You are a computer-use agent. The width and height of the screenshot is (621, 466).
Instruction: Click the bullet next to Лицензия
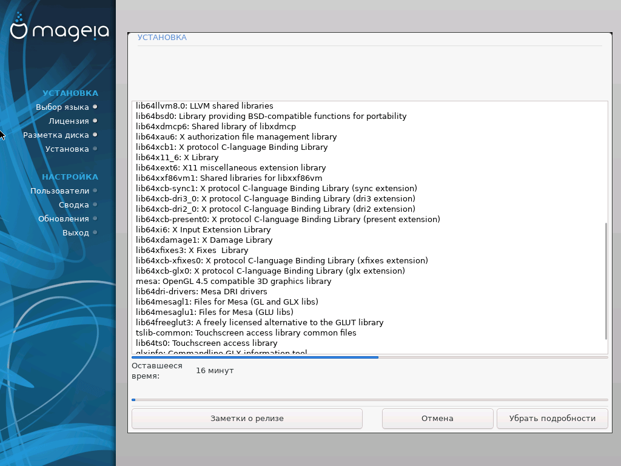point(95,121)
